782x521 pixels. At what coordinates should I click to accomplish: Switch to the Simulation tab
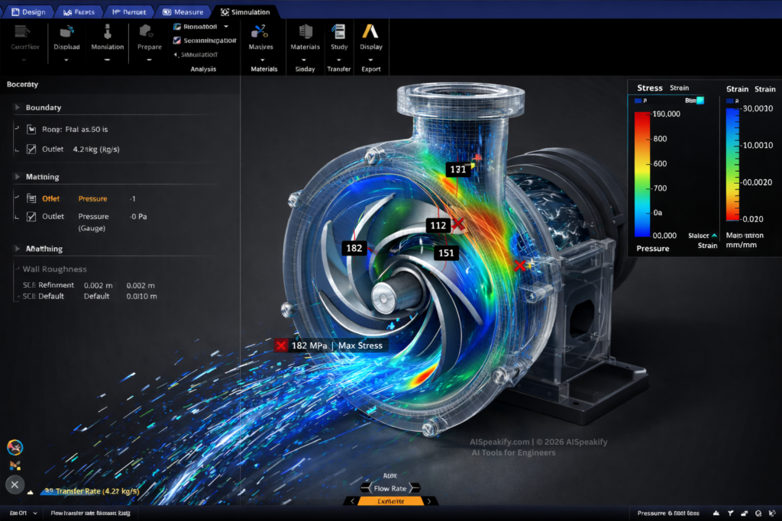246,11
